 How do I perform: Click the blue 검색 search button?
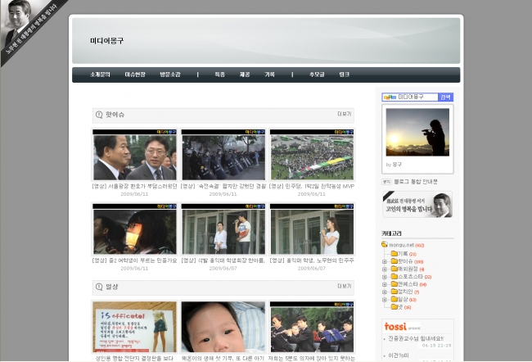(445, 97)
